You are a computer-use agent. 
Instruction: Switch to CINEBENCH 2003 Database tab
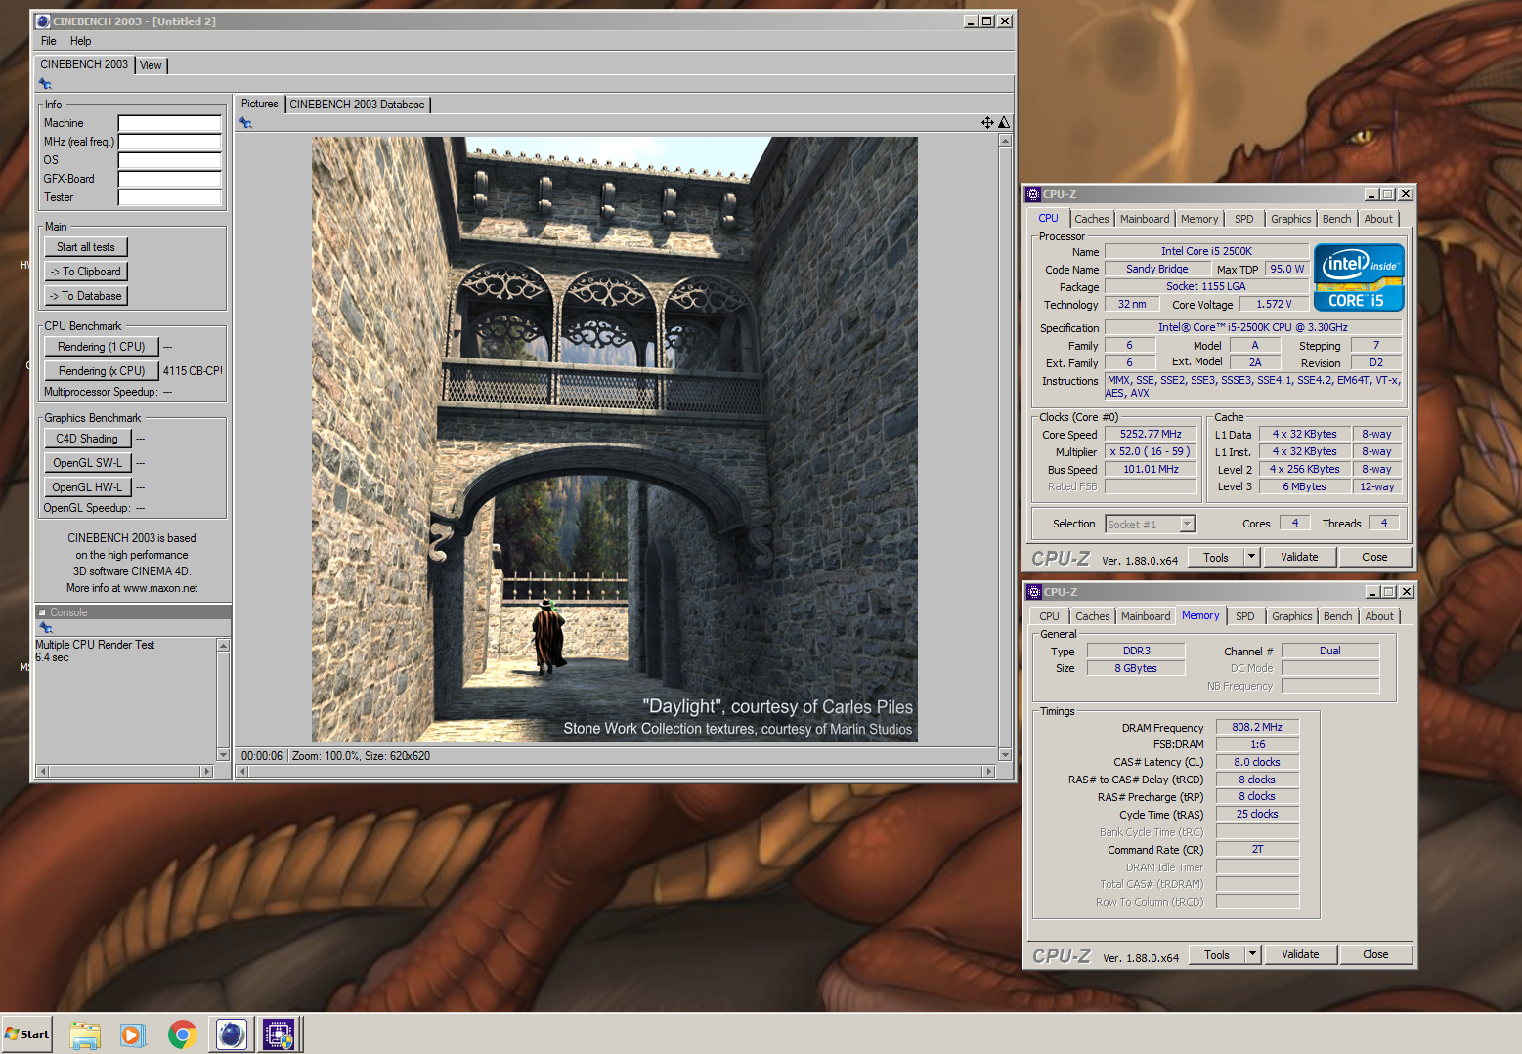(x=357, y=105)
